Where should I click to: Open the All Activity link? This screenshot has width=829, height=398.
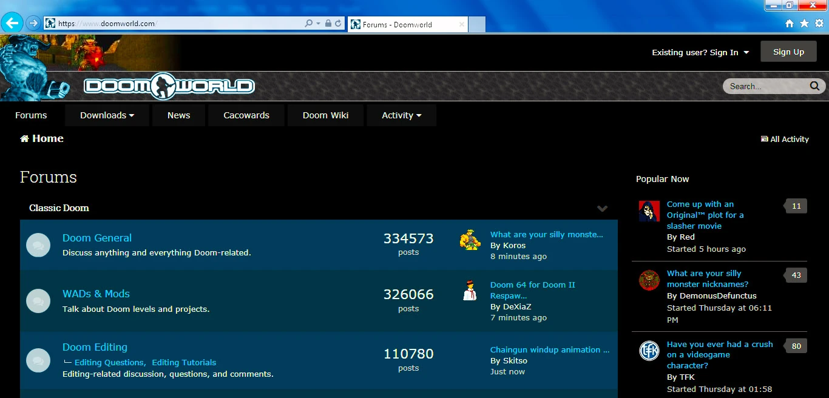point(785,139)
